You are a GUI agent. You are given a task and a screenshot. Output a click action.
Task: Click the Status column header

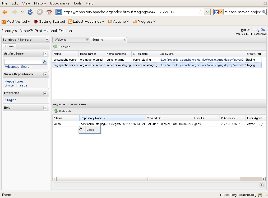click(66, 118)
